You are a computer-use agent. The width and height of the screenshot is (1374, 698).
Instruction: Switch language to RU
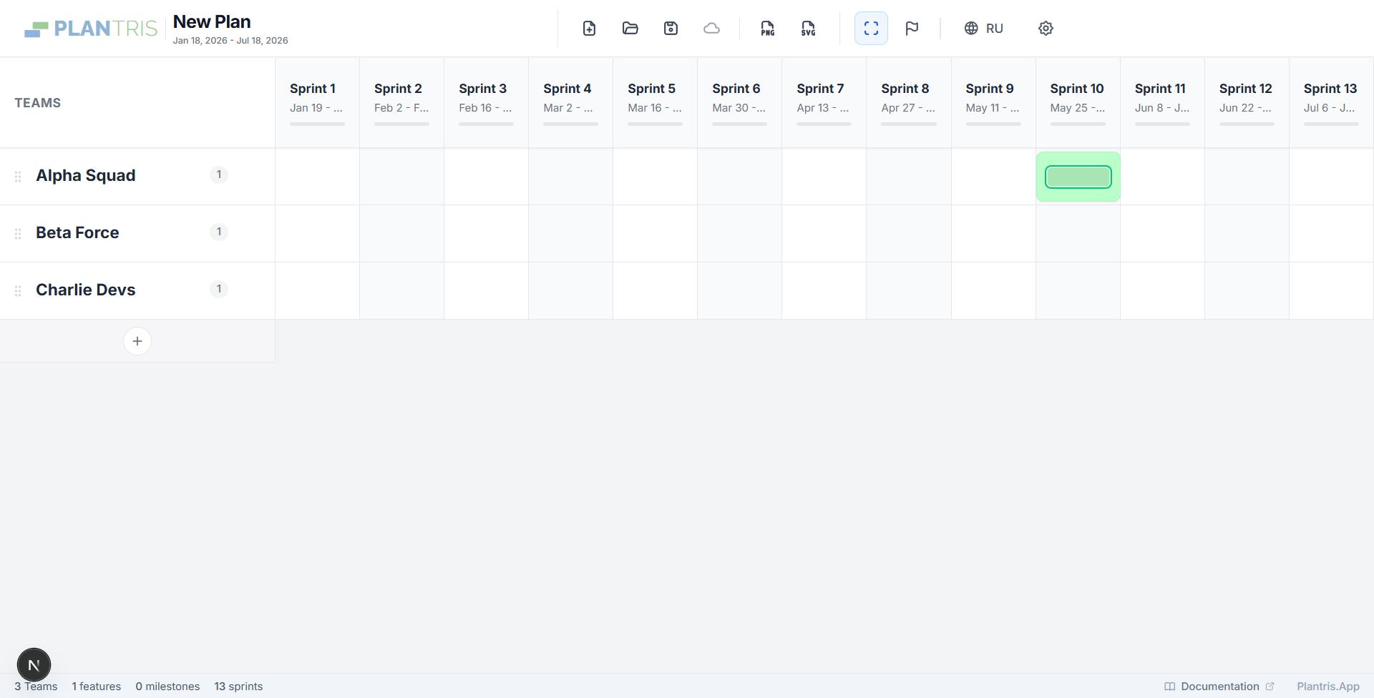click(984, 29)
